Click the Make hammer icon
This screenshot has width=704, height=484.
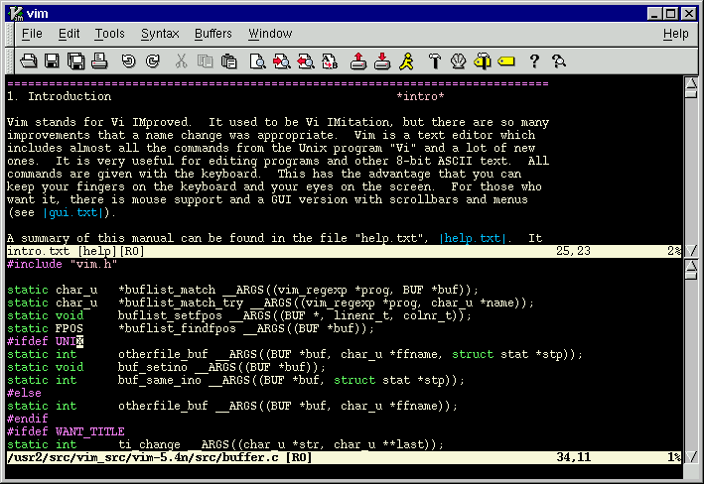435,61
